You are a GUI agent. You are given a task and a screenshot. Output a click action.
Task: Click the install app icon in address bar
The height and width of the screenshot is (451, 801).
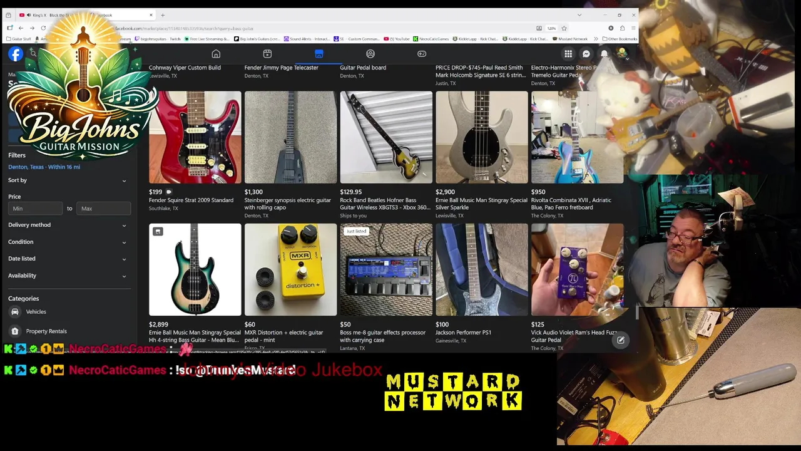click(x=539, y=28)
